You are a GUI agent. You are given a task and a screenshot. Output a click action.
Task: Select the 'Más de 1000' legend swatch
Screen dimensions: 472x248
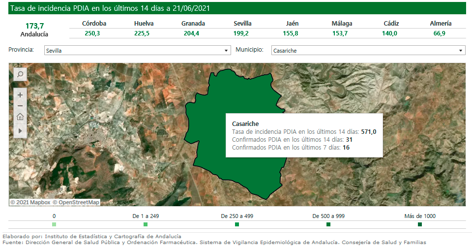pos(420,224)
